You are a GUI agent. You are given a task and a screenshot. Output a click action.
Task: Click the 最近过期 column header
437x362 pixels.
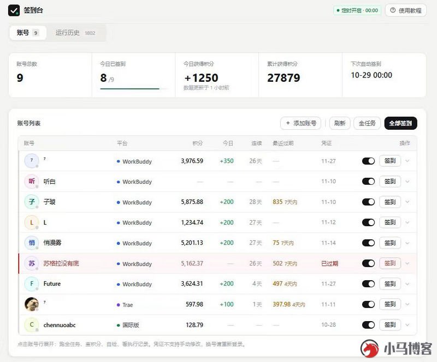(283, 143)
